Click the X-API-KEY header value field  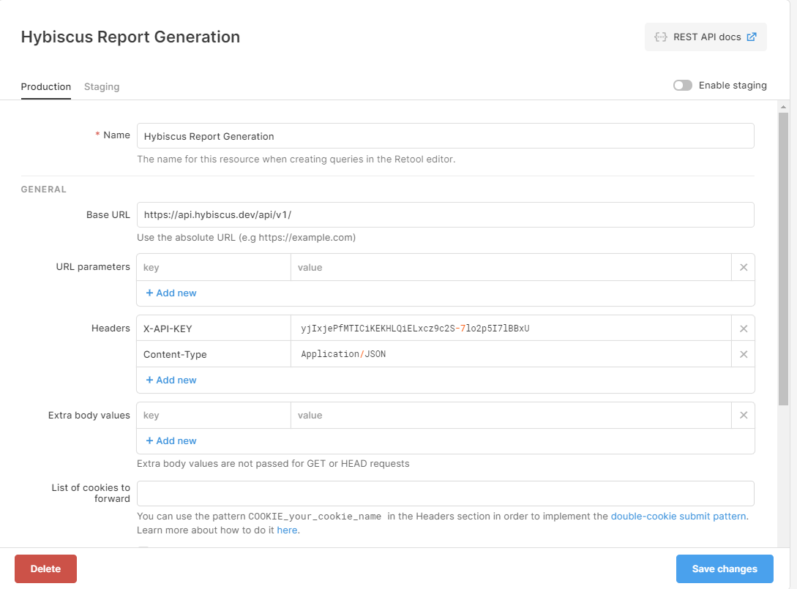511,329
